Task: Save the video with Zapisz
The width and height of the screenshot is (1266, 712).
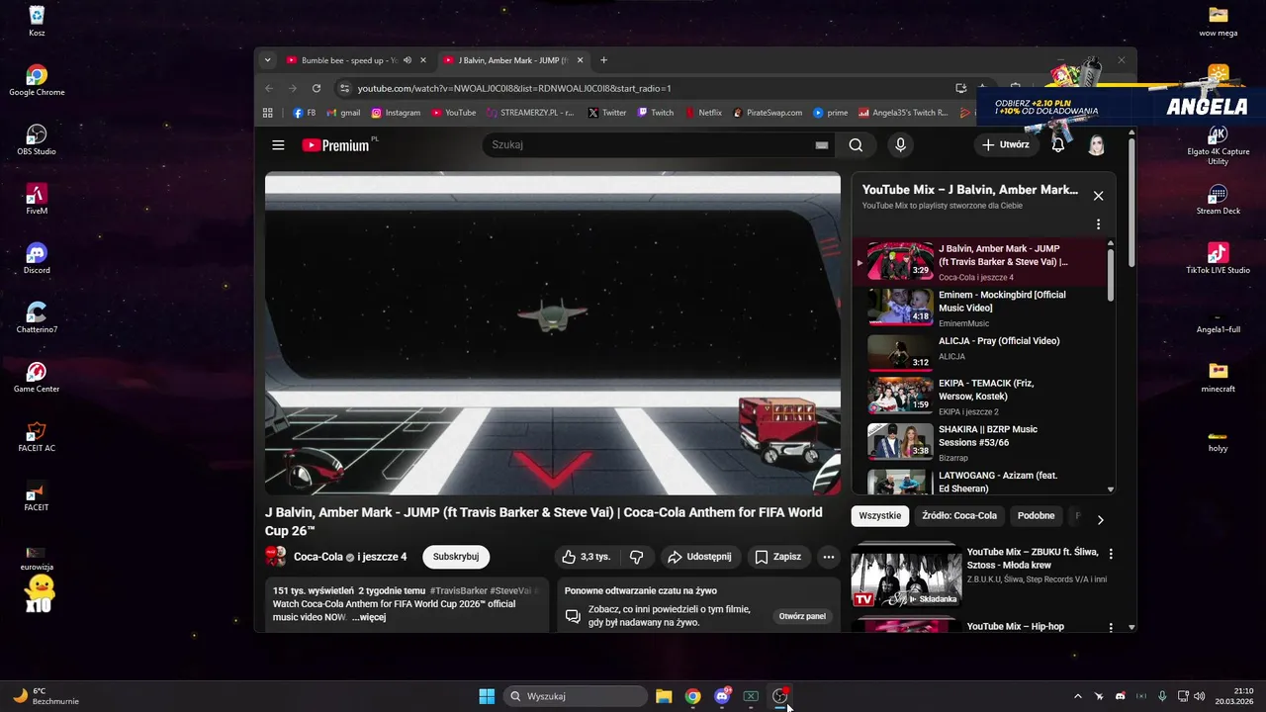Action: [x=778, y=557]
